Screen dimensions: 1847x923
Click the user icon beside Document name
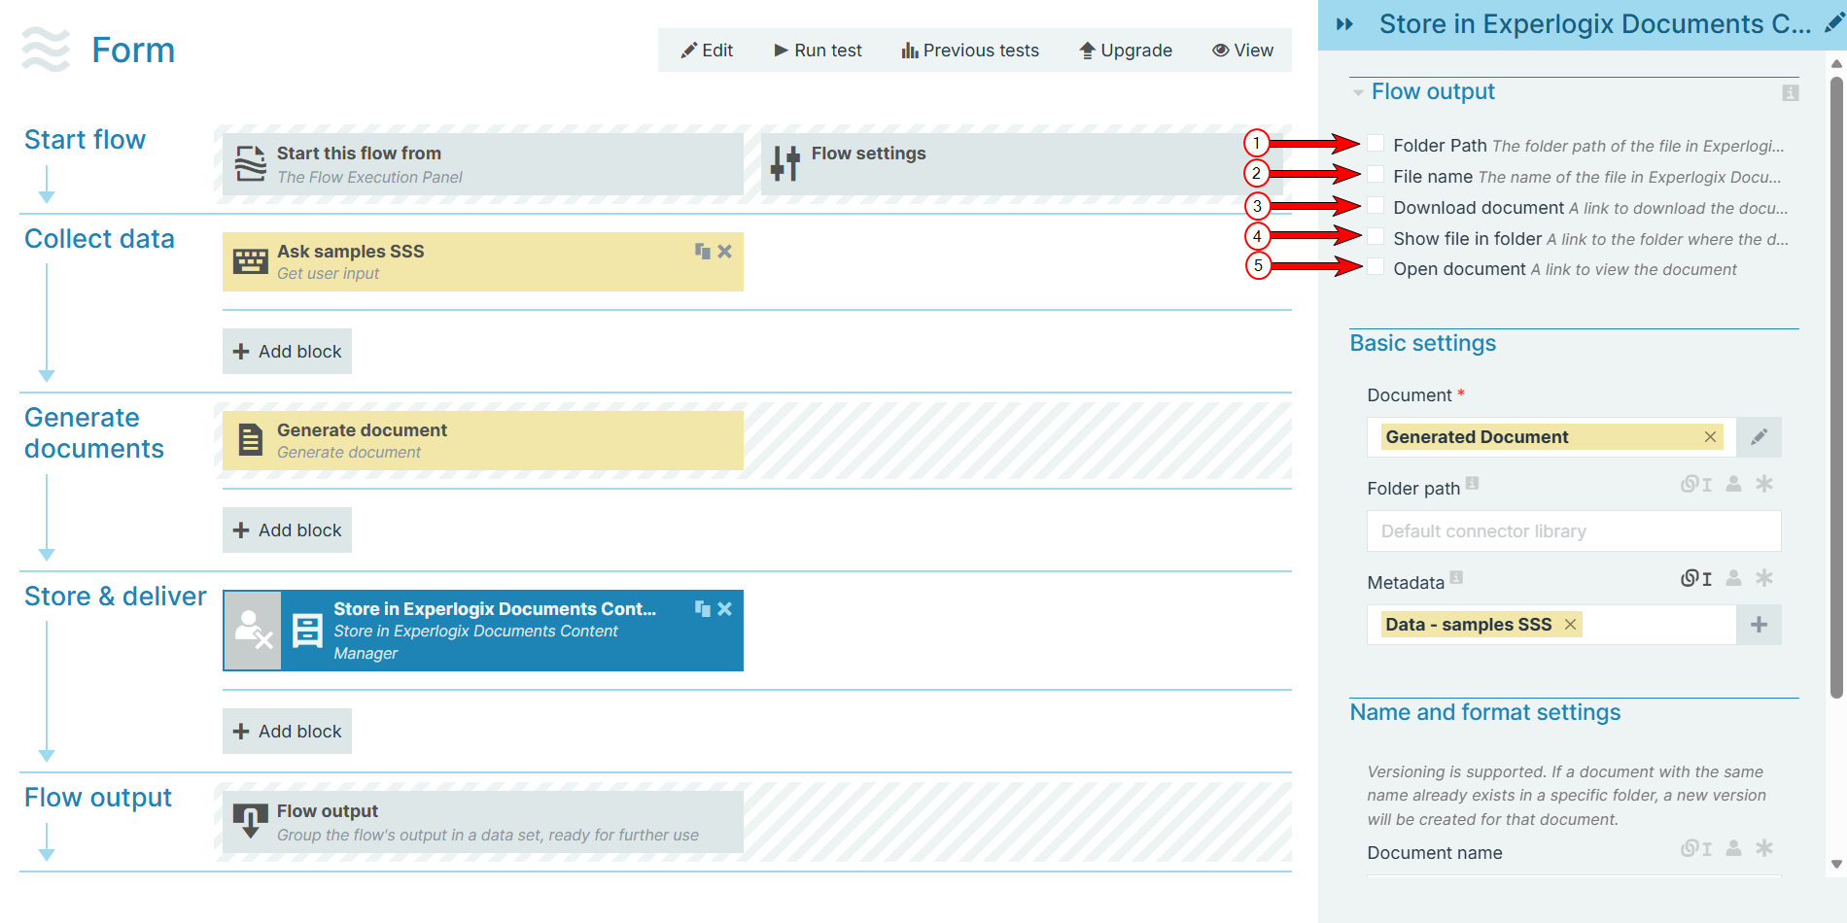(1733, 848)
